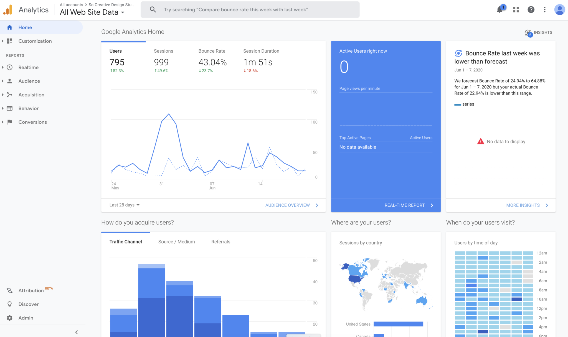Click the search magnifier icon

(x=153, y=9)
